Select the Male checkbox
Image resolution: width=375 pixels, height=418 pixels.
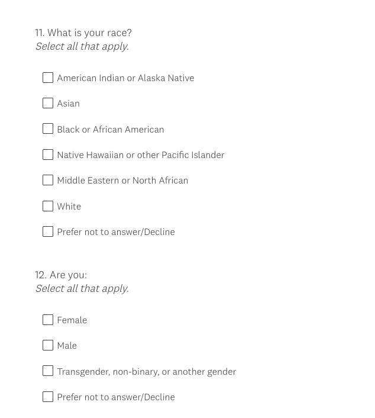pyautogui.click(x=48, y=345)
